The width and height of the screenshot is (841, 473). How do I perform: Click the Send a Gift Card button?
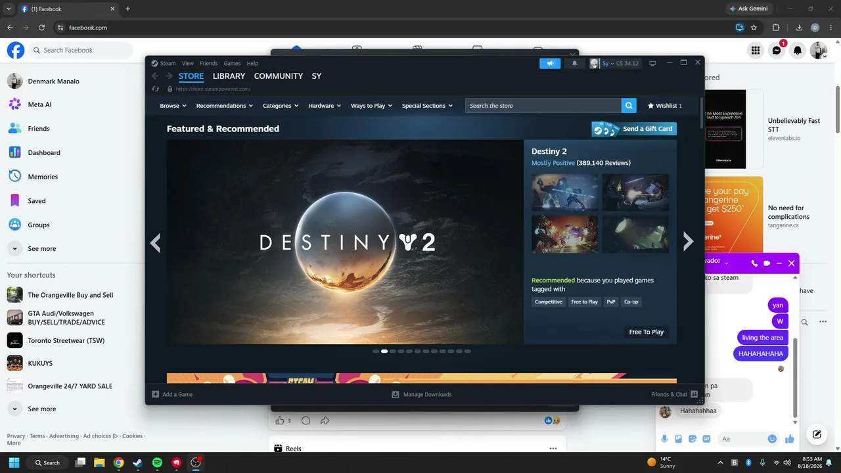click(x=634, y=129)
